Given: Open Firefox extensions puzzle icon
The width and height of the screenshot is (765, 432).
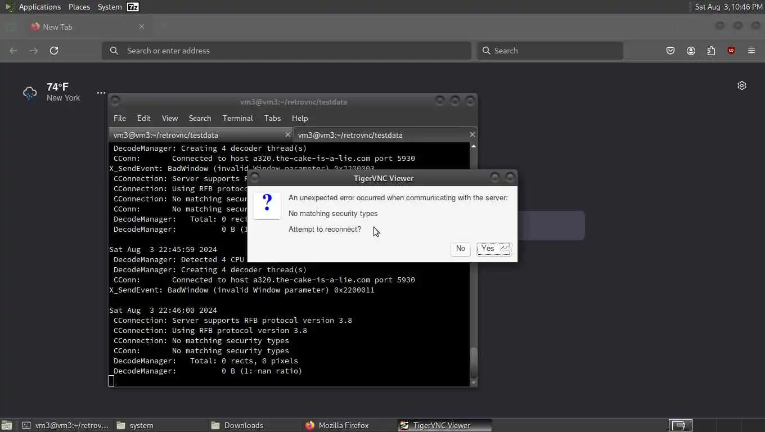Looking at the screenshot, I should click(x=711, y=51).
